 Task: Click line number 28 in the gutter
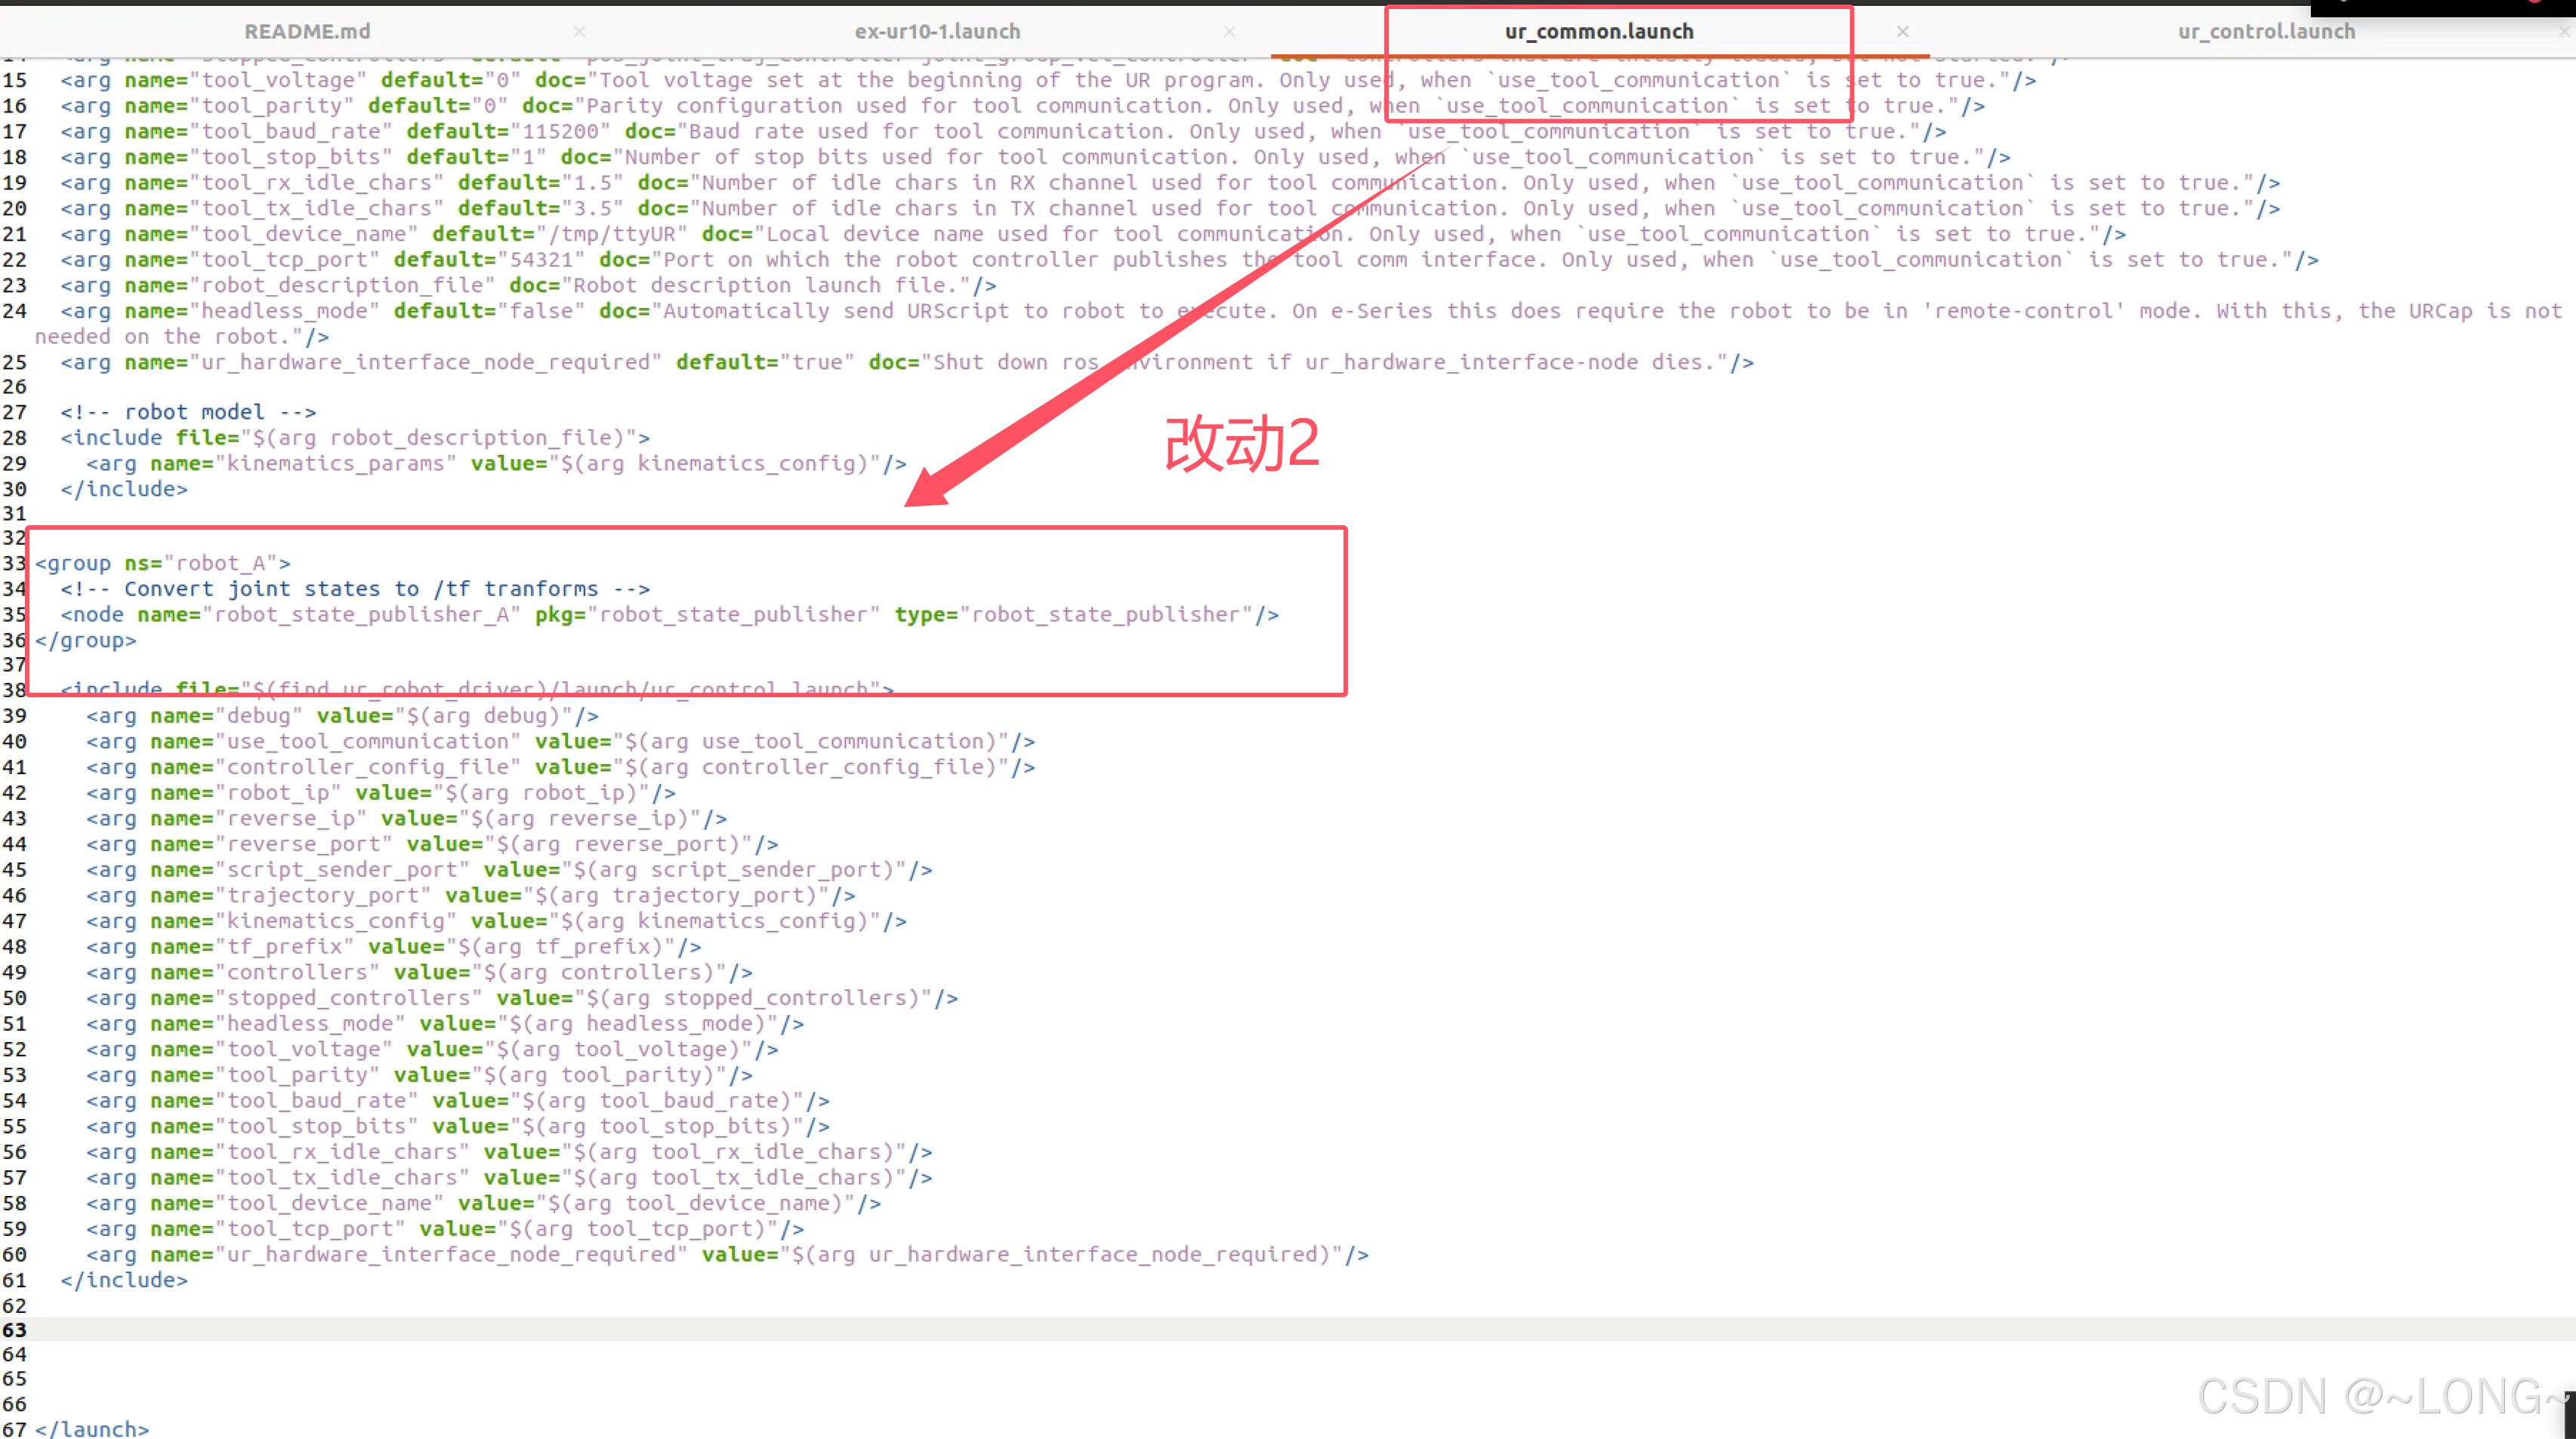pos(15,438)
